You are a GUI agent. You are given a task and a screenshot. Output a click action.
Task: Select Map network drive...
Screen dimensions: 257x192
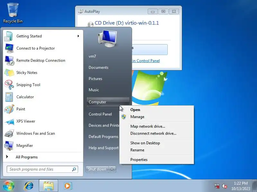coord(157,126)
